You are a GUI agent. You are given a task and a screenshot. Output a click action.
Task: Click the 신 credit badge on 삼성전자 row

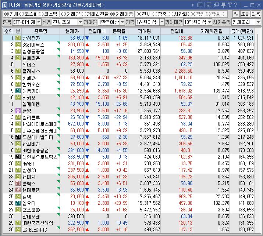(18, 38)
